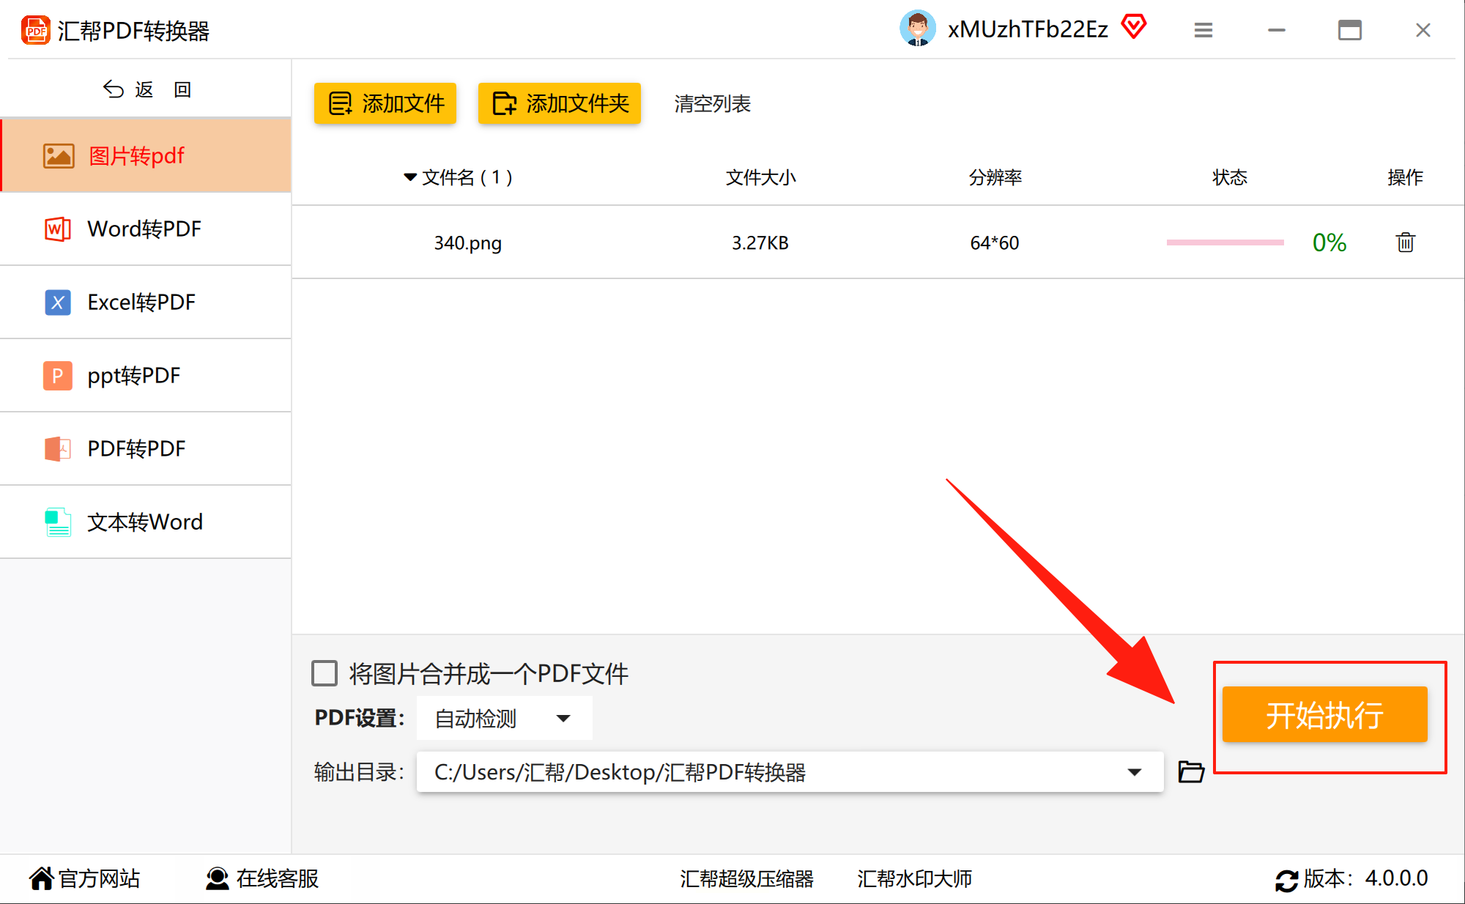Click the back arrow to return
This screenshot has height=904, width=1465.
[114, 89]
